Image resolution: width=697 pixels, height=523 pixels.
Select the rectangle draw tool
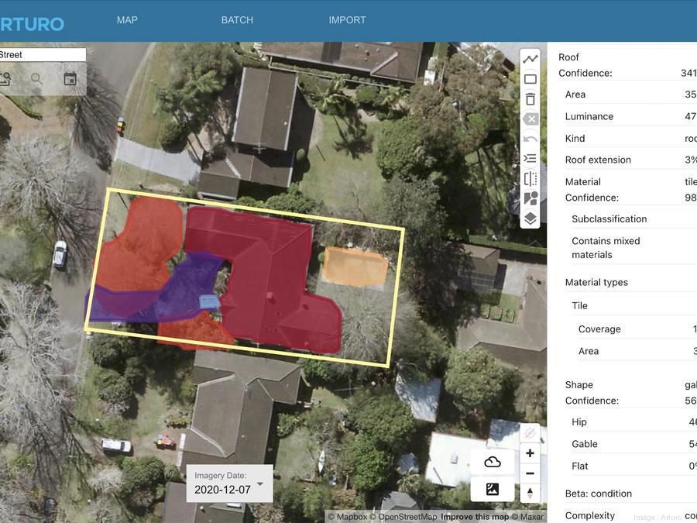(530, 79)
